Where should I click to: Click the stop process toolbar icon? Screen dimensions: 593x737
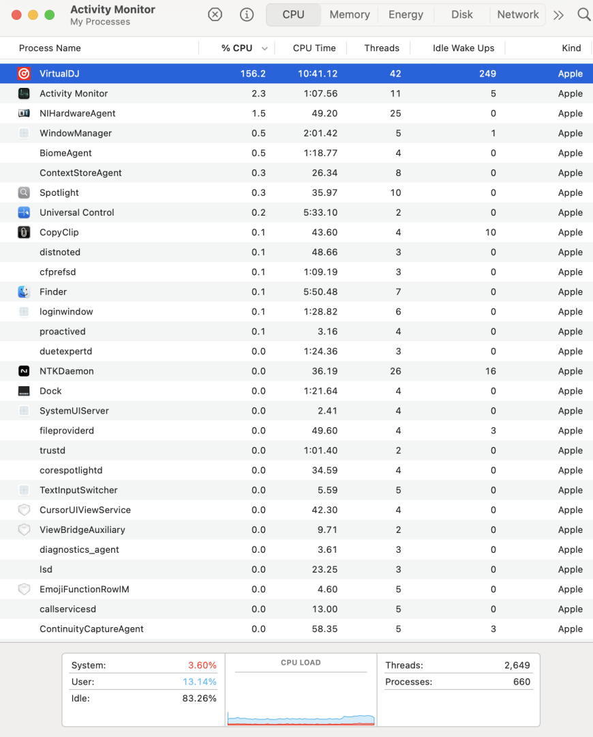click(x=215, y=14)
